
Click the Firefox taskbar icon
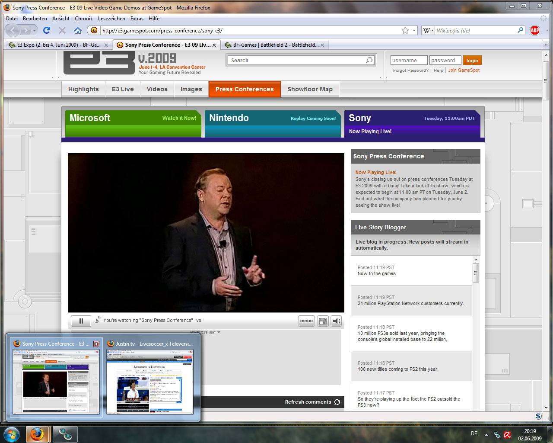37,434
